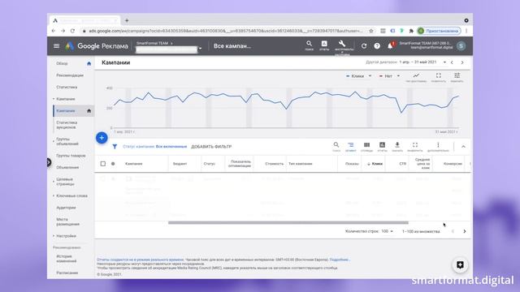
Task: Click the browser back arrow
Action: [x=54, y=31]
